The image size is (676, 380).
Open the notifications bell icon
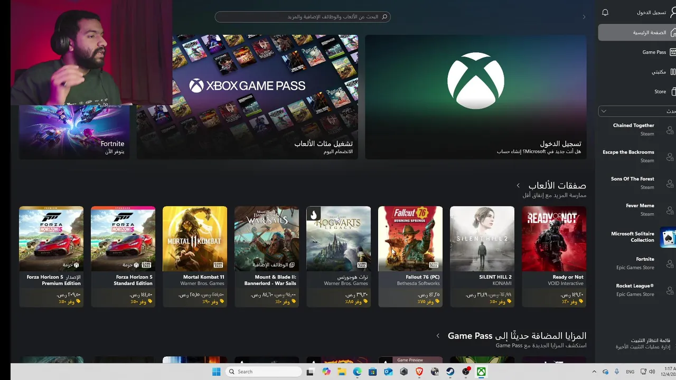605,13
